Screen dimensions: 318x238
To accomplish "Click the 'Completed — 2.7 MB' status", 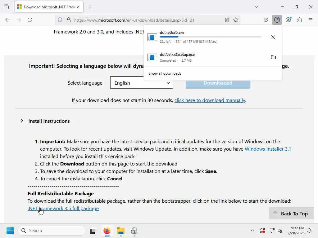I will click(176, 60).
